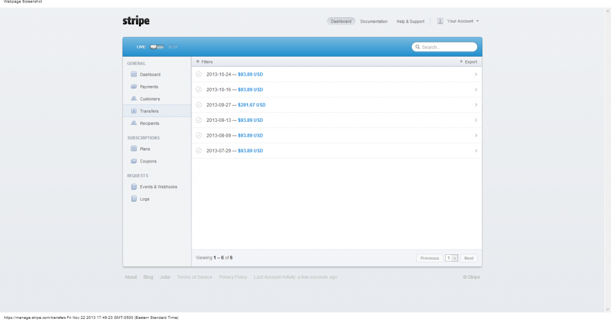Click the 2013-07-29 transfer date text
This screenshot has height=320, width=611.
(218, 150)
